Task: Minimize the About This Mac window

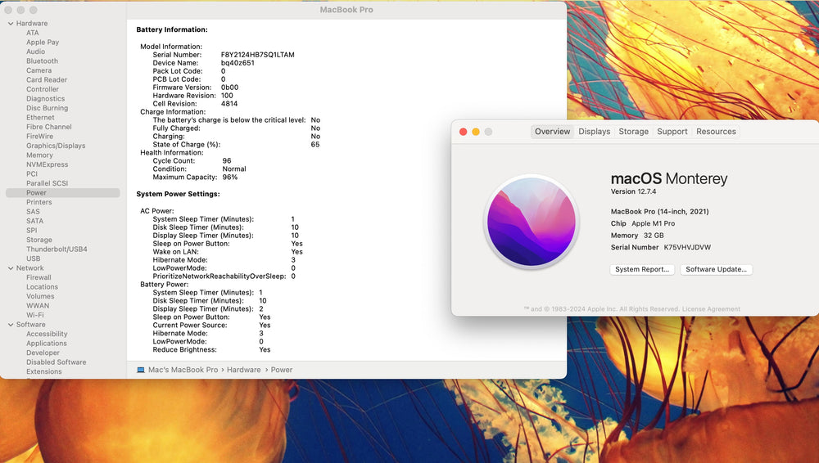Action: [476, 132]
